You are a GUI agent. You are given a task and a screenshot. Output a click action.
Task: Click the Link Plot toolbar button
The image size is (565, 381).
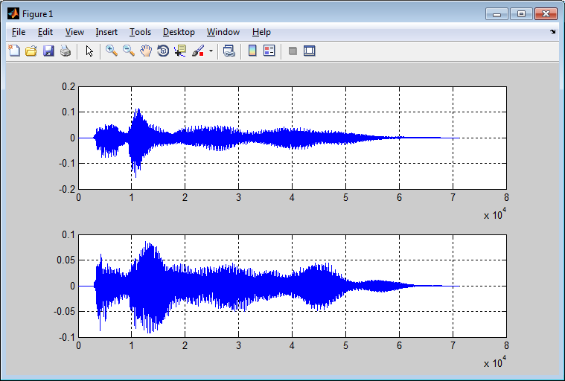(x=229, y=51)
